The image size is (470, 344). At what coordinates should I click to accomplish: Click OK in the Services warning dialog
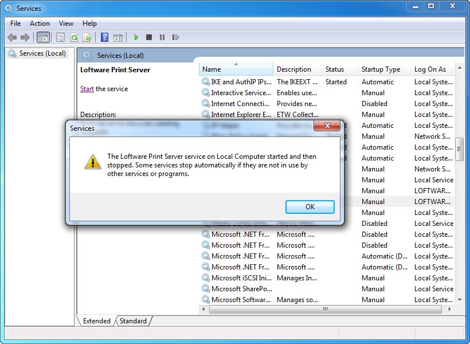click(x=310, y=207)
